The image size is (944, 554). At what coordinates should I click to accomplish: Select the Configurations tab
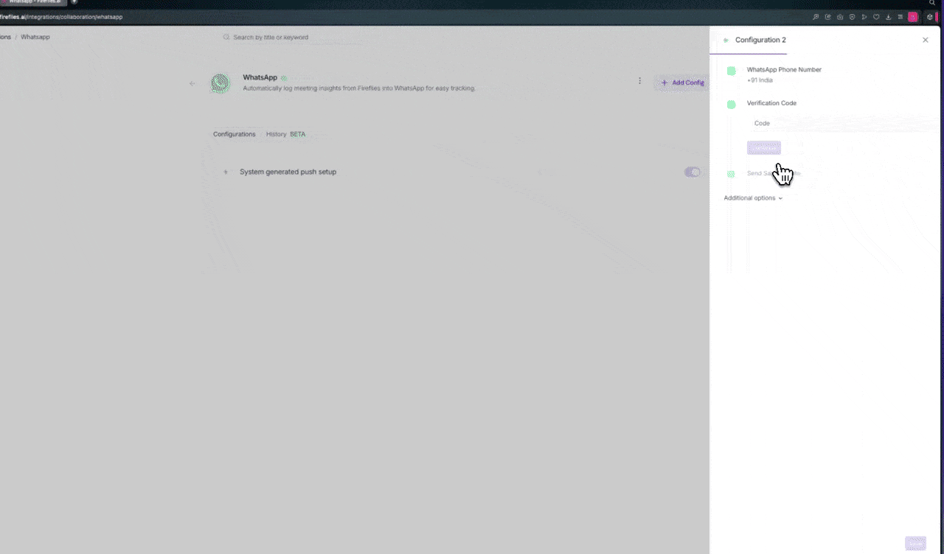coord(234,134)
